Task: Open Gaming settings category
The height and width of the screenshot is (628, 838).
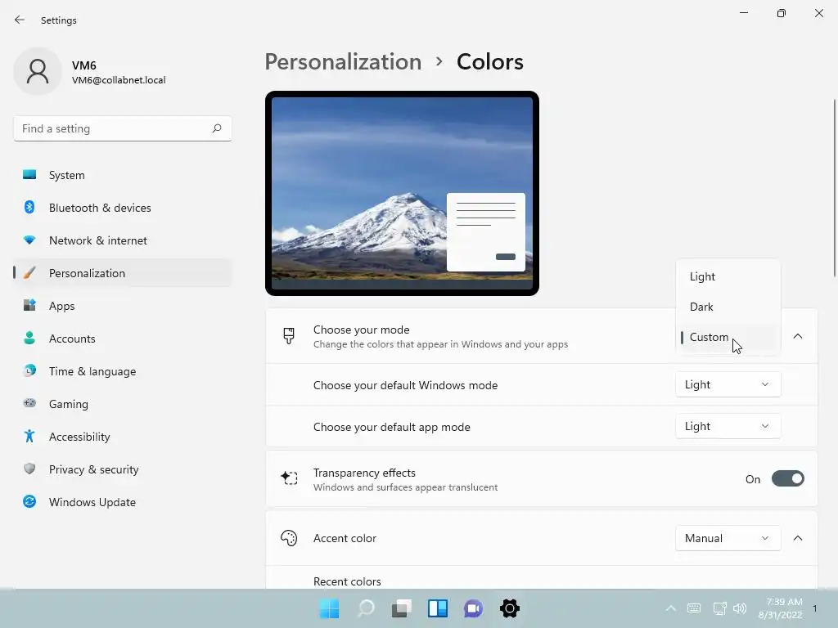Action: click(x=123, y=404)
